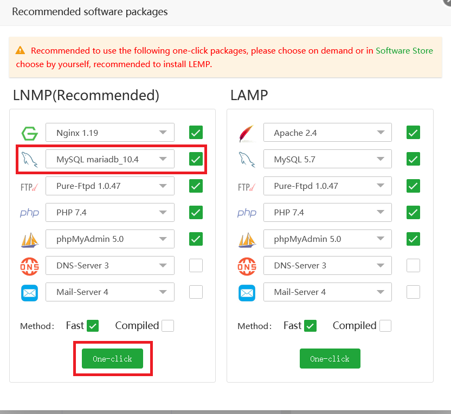Image resolution: width=451 pixels, height=414 pixels.
Task: Click the FTPd icon in LNMP column
Action: (x=29, y=187)
